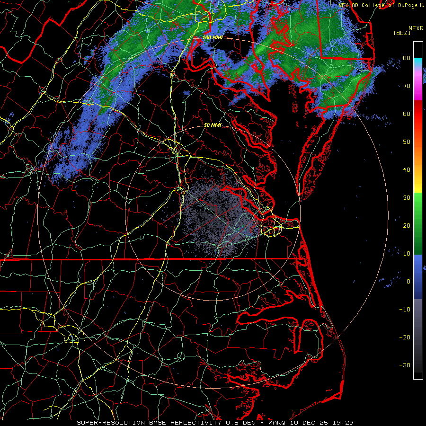Click the 70 value on the dBZ scale
Screen dimensions: 426x426
pos(407,86)
